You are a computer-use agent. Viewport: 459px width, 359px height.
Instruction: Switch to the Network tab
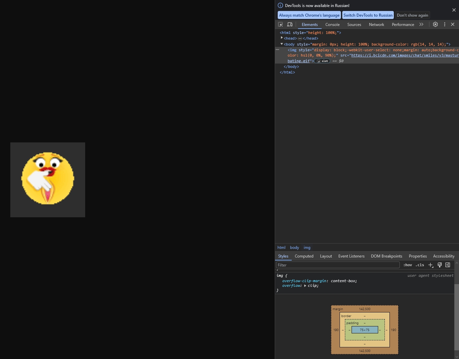377,25
